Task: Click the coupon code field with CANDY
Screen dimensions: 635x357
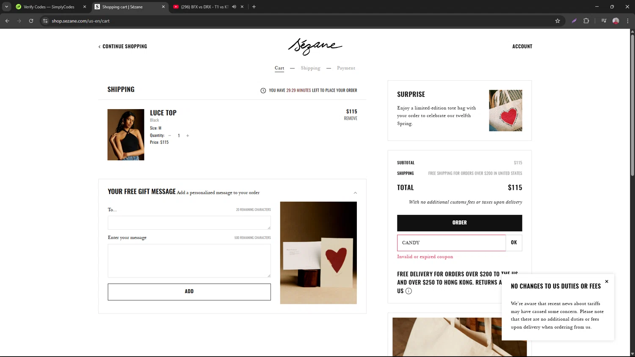Action: (451, 243)
